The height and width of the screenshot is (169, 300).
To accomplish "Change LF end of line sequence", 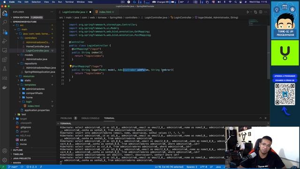I will tap(211, 167).
